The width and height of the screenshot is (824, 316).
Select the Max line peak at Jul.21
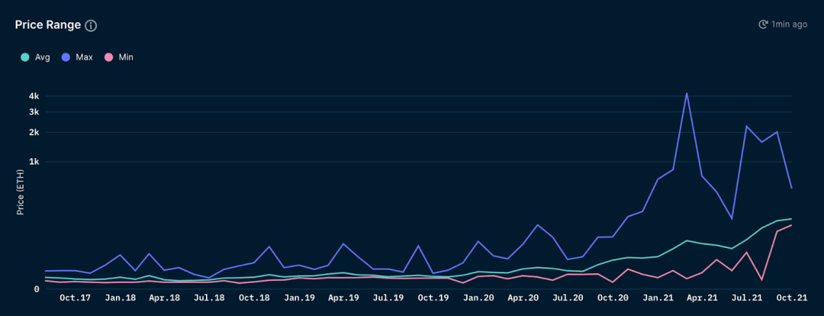coord(745,126)
